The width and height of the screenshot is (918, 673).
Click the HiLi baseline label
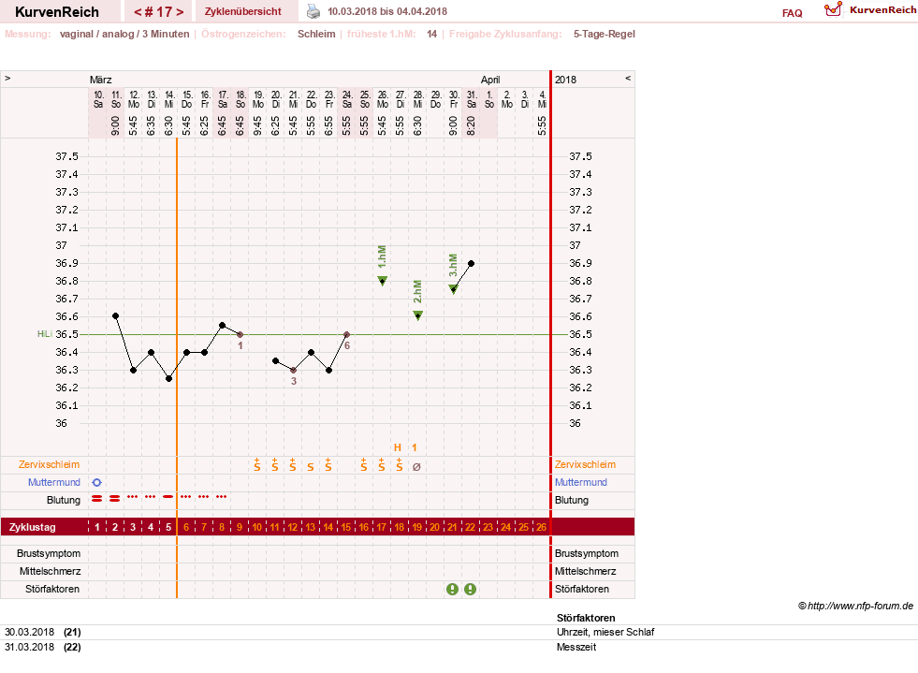pos(45,334)
